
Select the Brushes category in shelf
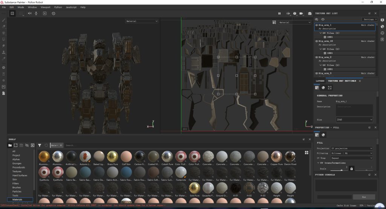[17, 188]
